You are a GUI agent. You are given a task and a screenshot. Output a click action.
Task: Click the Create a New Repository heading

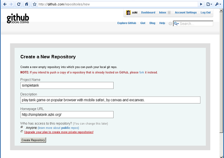pos(48,57)
